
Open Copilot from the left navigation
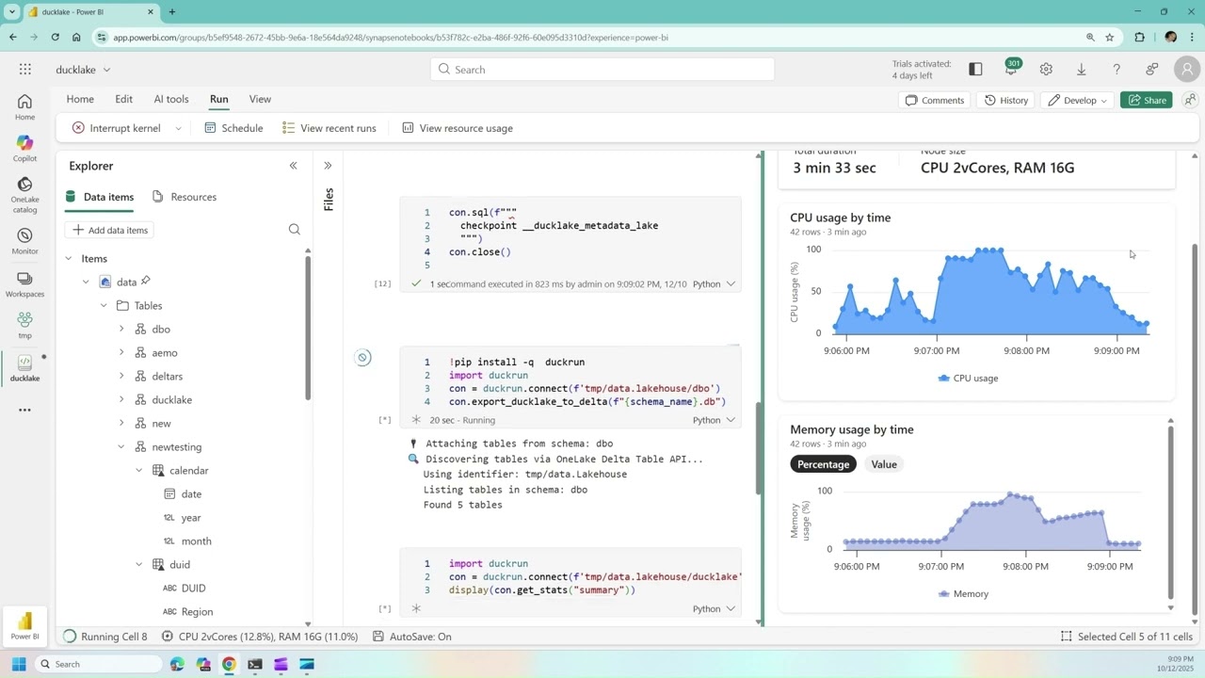[24, 149]
